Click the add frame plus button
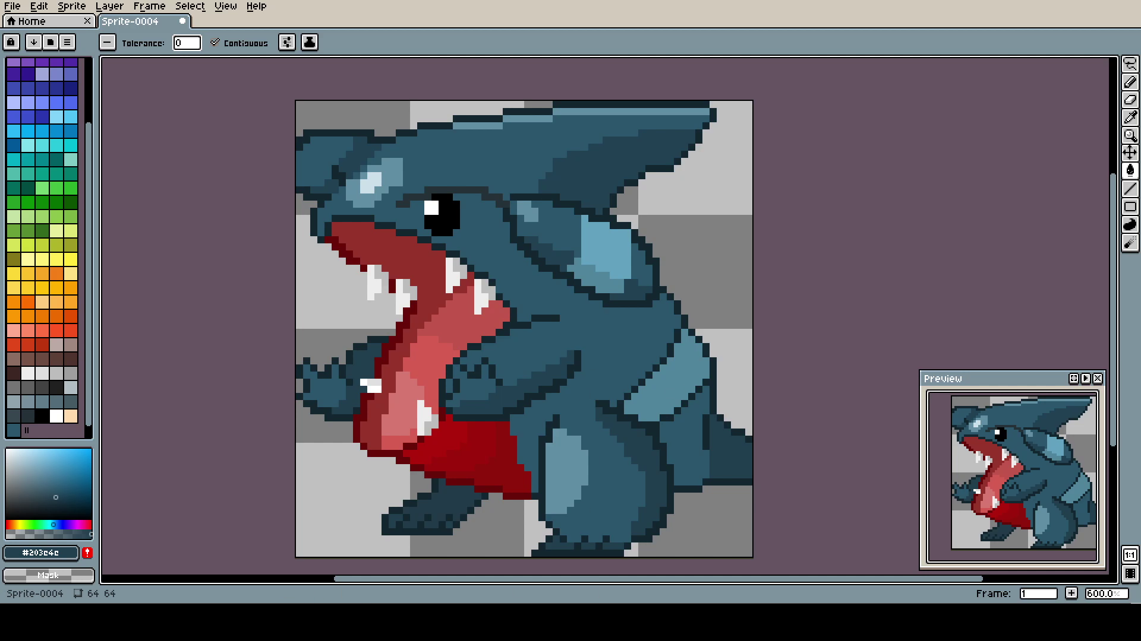The image size is (1141, 641). click(x=1071, y=594)
